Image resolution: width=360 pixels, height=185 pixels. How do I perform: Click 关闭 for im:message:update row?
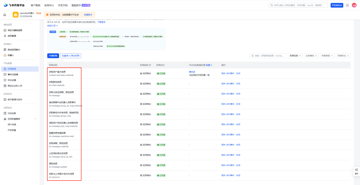click(x=238, y=165)
